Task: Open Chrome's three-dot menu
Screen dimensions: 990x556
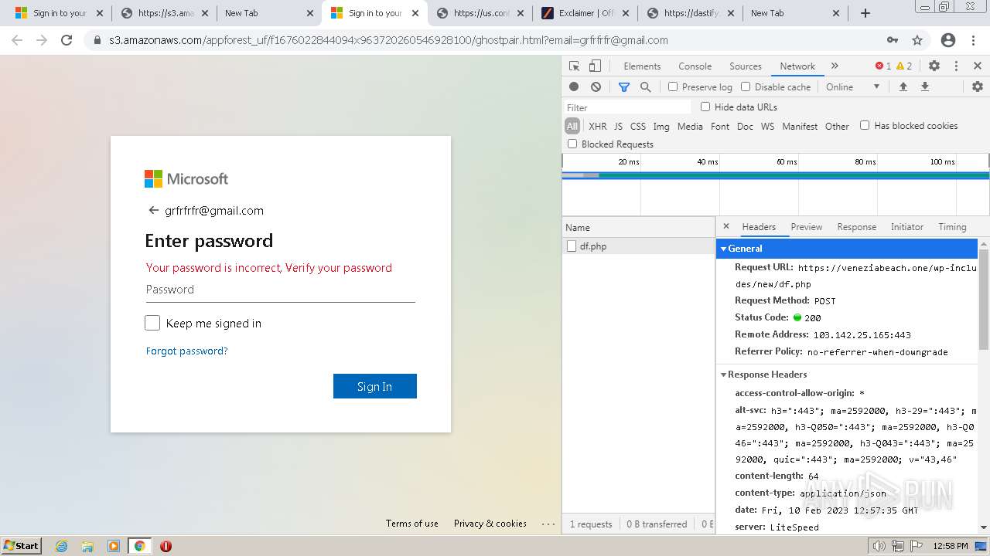Action: tap(975, 40)
